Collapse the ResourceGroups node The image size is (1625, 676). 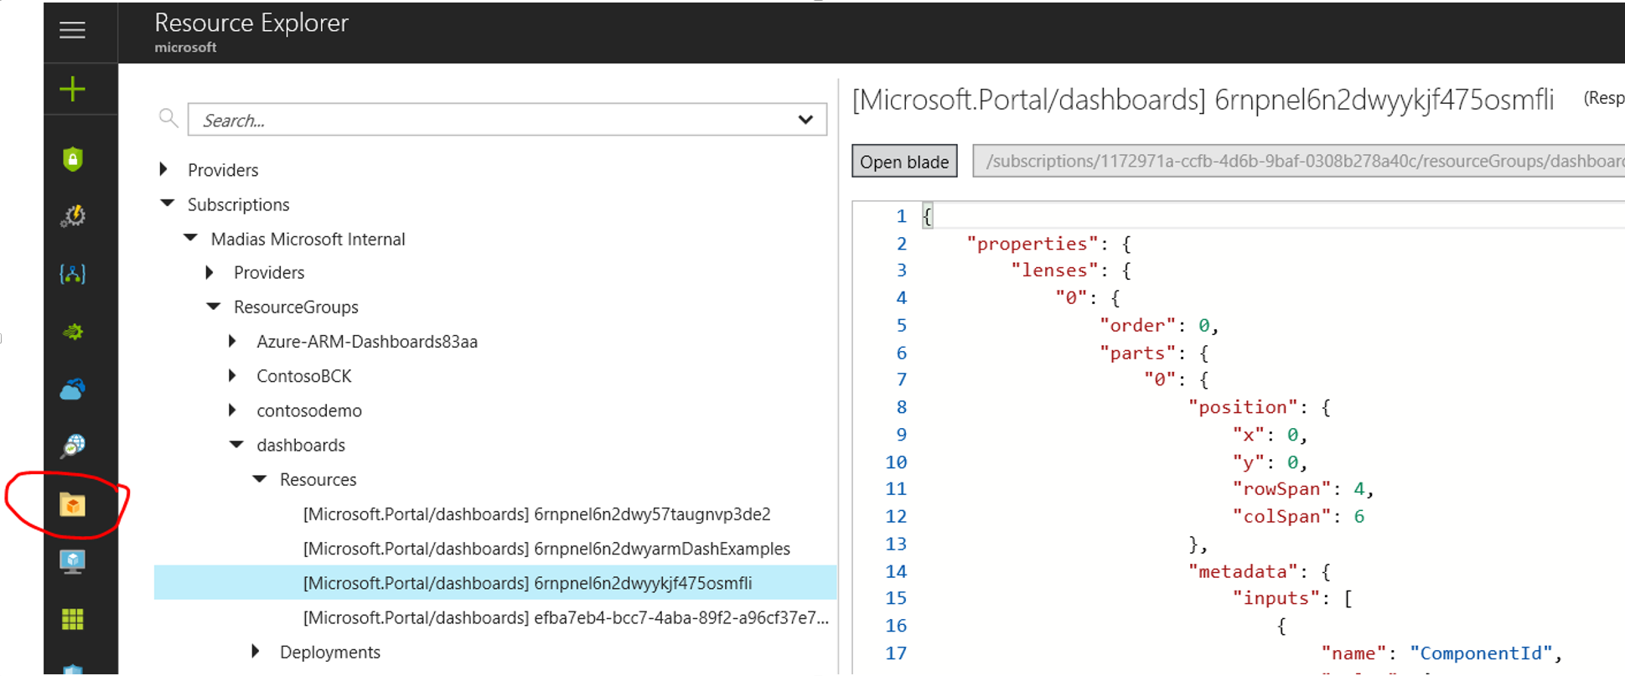pyautogui.click(x=213, y=307)
